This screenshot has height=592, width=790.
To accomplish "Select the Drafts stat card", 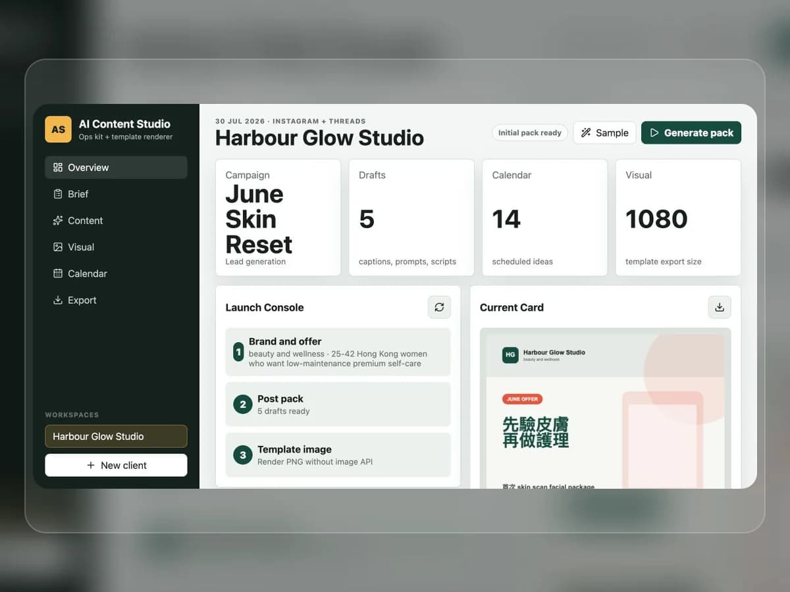I will coord(411,218).
